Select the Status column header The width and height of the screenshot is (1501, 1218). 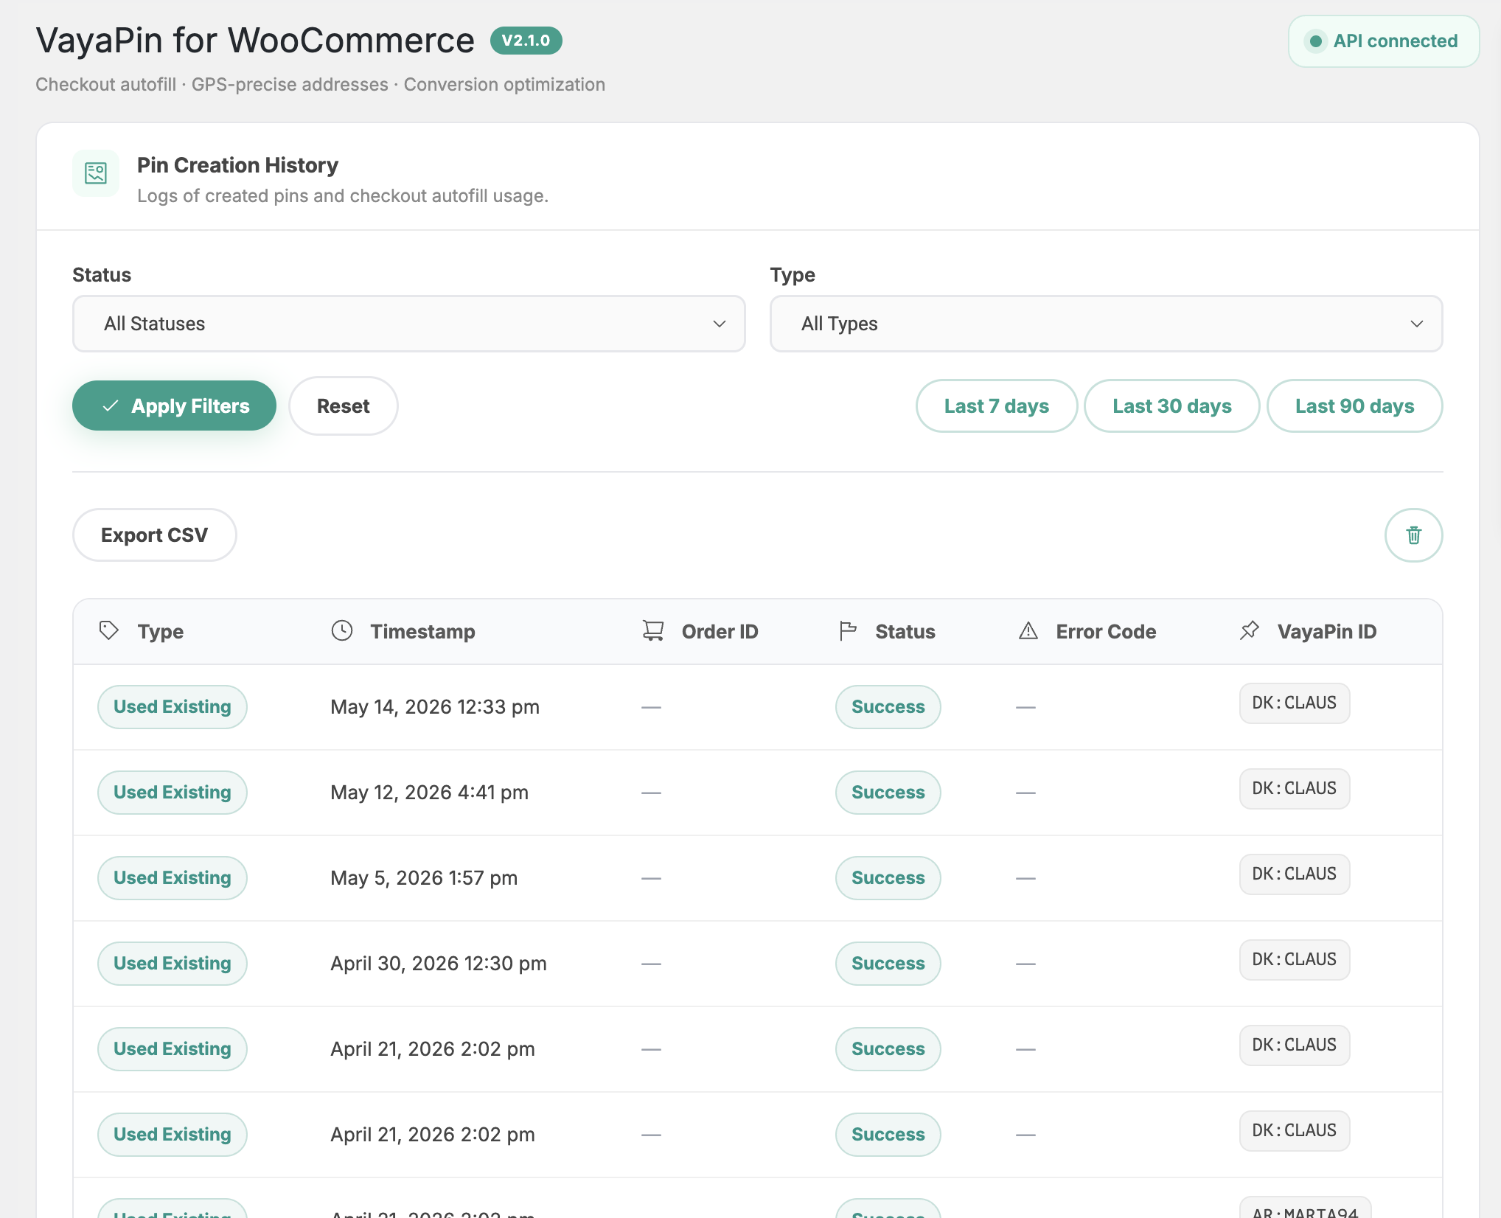(905, 631)
